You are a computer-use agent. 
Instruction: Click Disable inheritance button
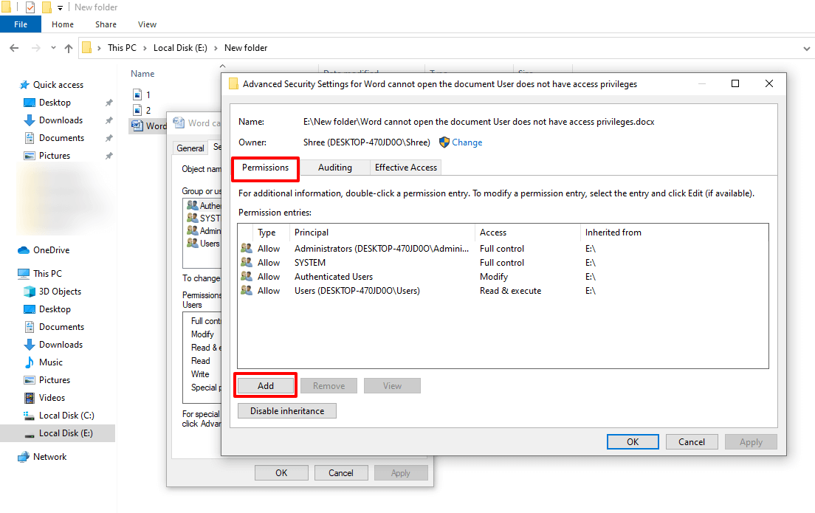coord(287,411)
